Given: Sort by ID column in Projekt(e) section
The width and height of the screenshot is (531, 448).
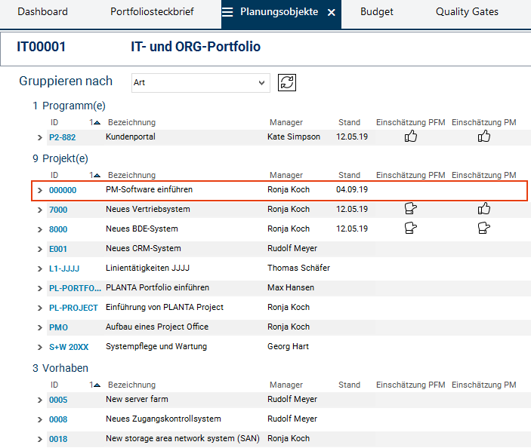Looking at the screenshot, I should click(54, 175).
